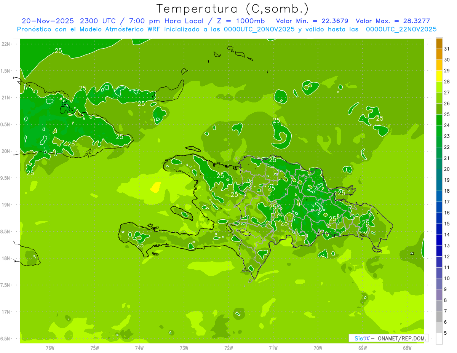The height and width of the screenshot is (353, 457).
Task: Click the '17N' latitude label
Action: pos(6,312)
